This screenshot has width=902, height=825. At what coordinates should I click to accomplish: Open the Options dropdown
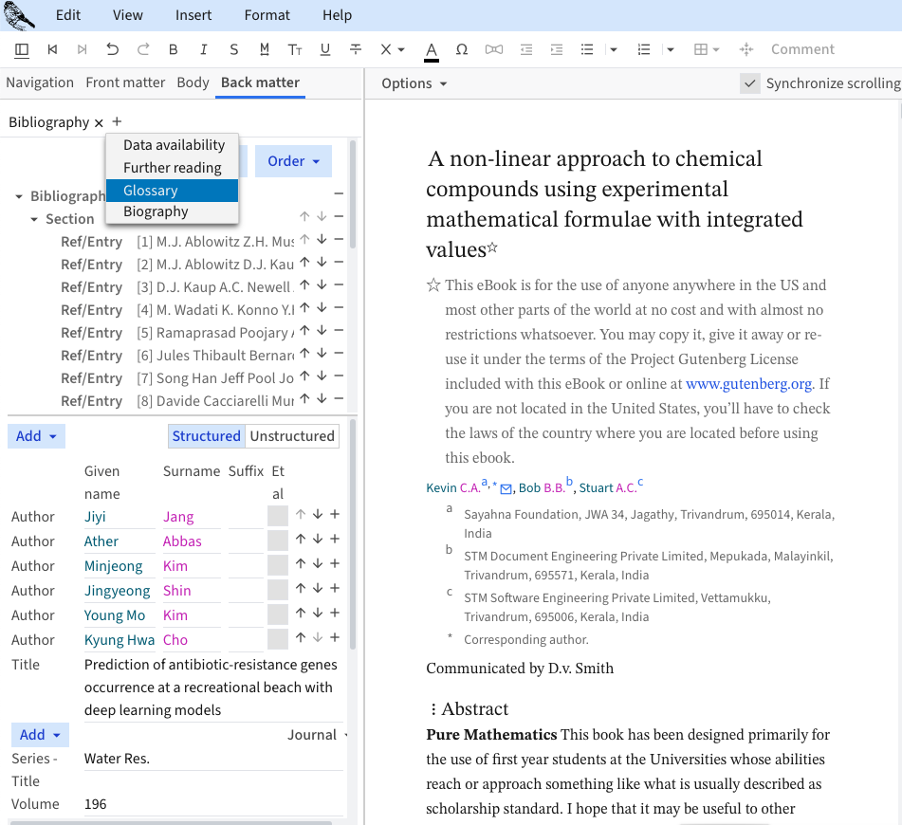414,83
